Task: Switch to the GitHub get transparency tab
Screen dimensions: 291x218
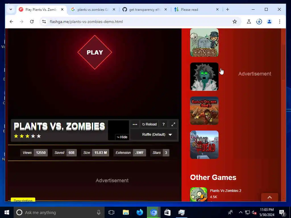Action: (144, 10)
